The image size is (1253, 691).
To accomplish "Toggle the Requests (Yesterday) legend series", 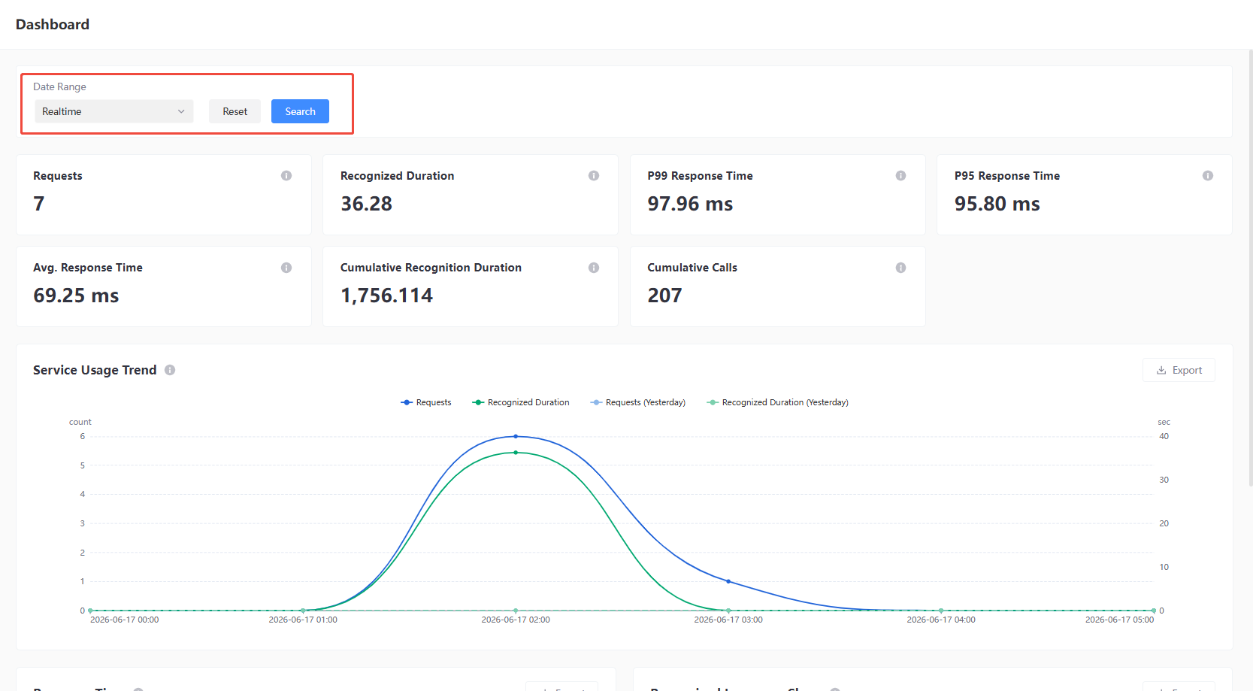I will point(638,402).
